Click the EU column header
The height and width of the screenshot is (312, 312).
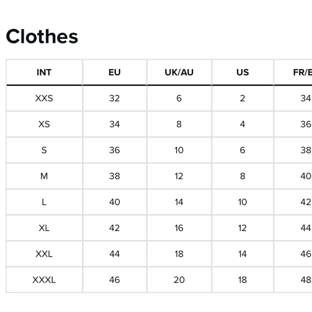(x=115, y=72)
